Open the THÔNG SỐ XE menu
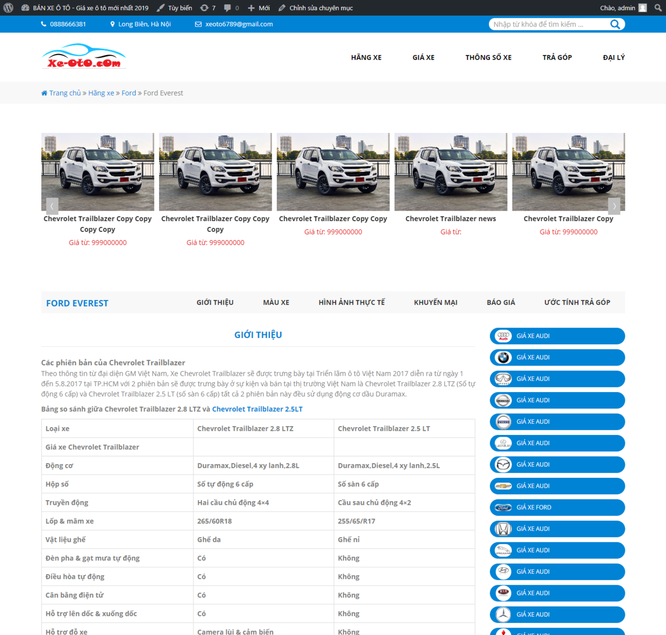 488,57
